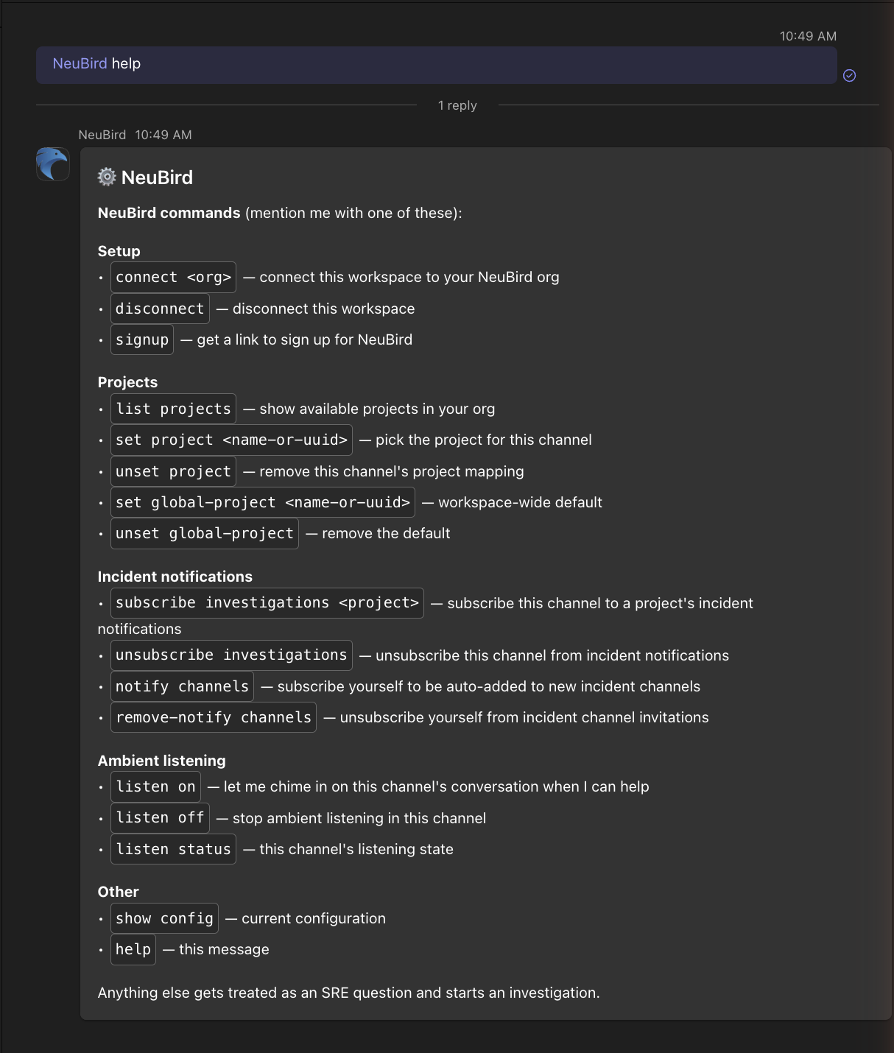Click the 'unset project' command code
This screenshot has width=894, height=1053.
[x=174, y=471]
